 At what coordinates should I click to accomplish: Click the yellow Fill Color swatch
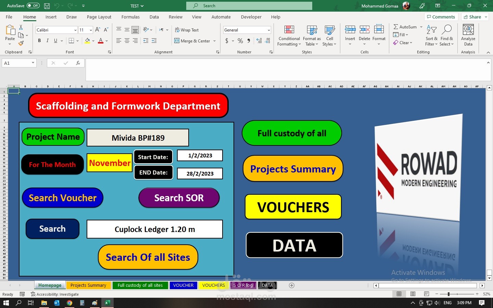coord(88,41)
